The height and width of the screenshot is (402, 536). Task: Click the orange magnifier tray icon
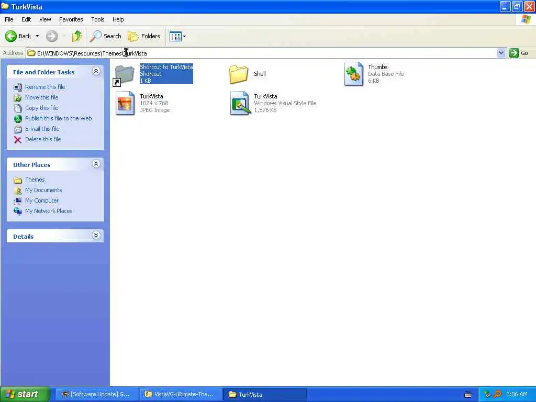coord(498,395)
